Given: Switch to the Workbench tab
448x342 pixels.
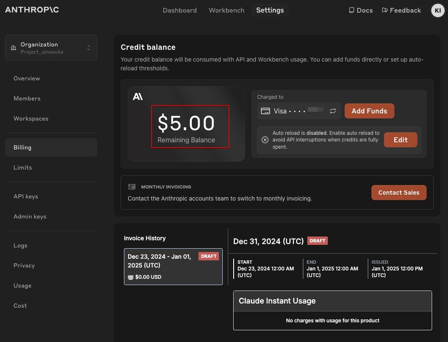Looking at the screenshot, I should tap(227, 10).
